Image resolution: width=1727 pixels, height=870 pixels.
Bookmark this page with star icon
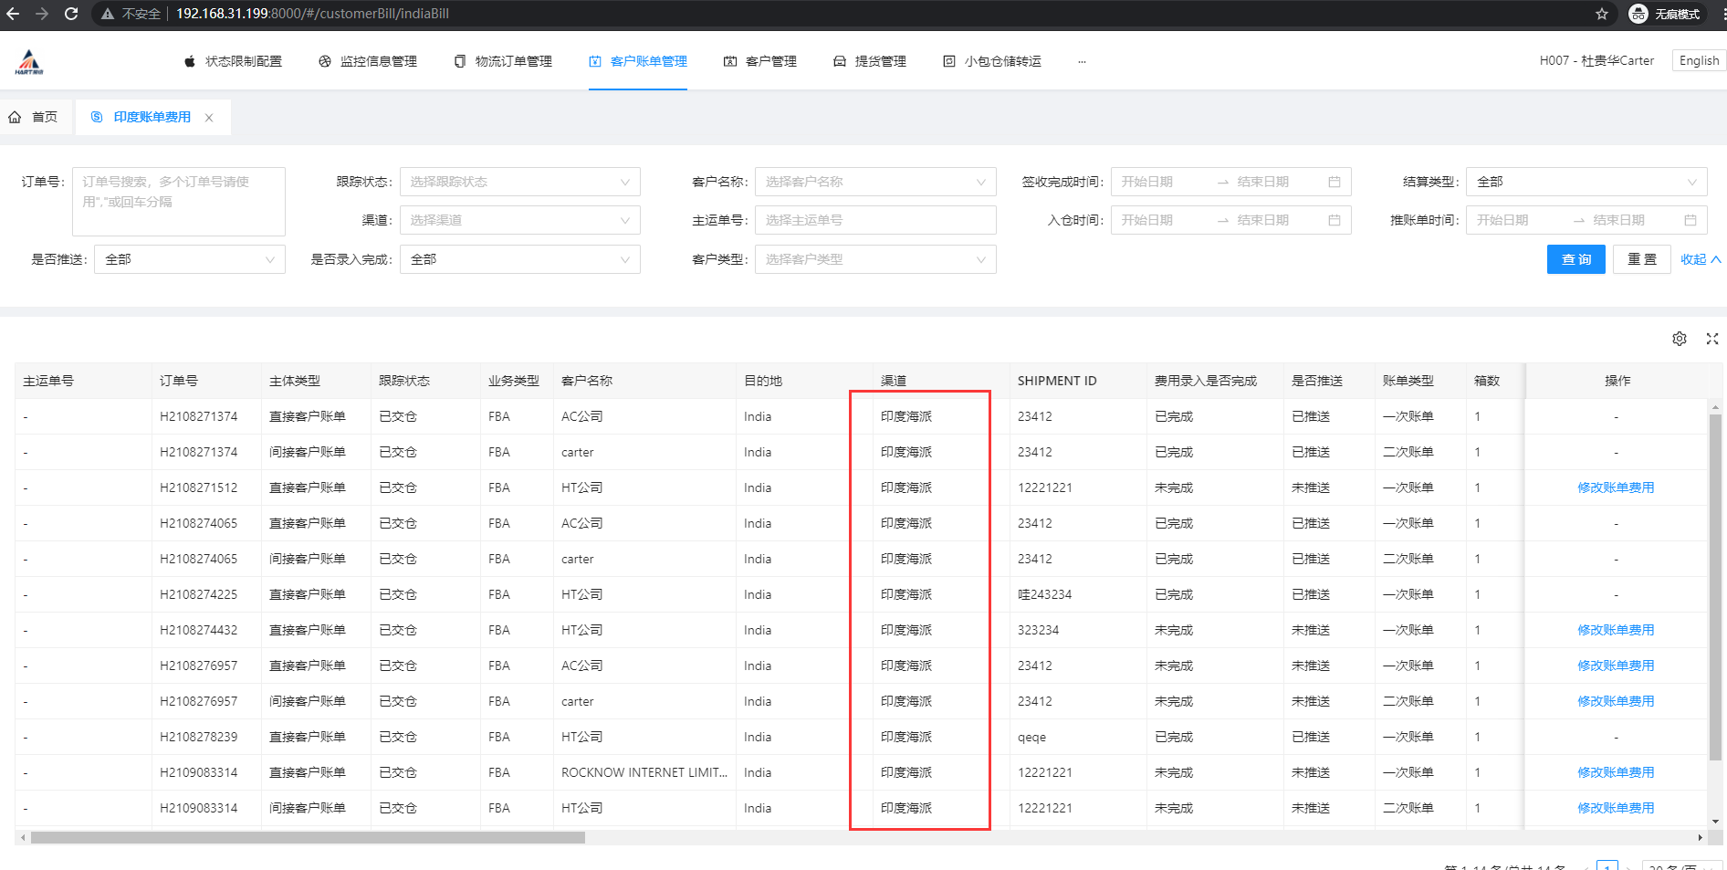[1601, 14]
